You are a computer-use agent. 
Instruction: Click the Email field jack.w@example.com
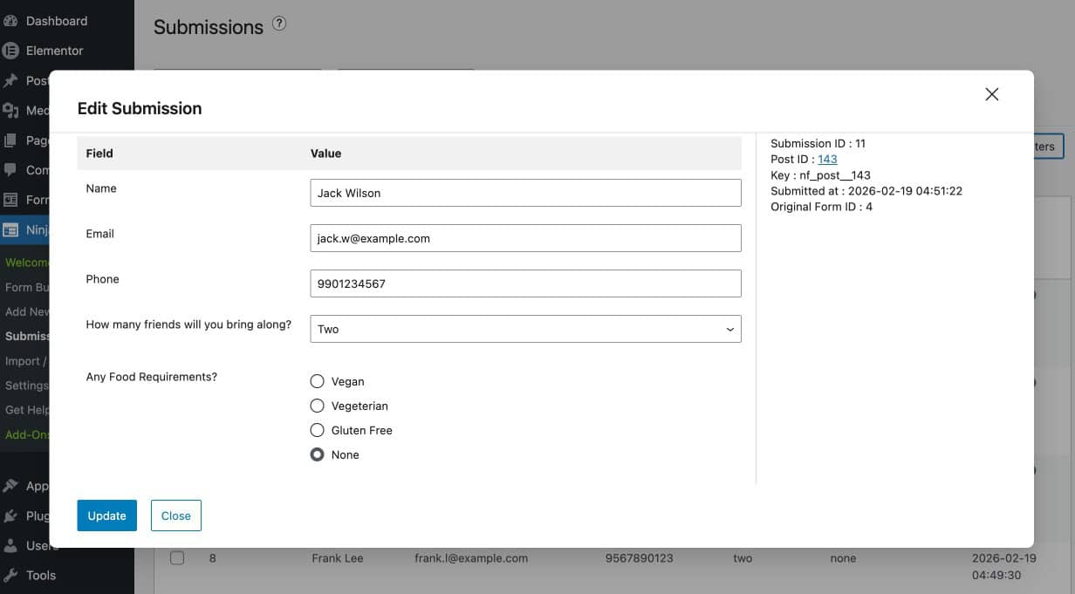(x=525, y=238)
